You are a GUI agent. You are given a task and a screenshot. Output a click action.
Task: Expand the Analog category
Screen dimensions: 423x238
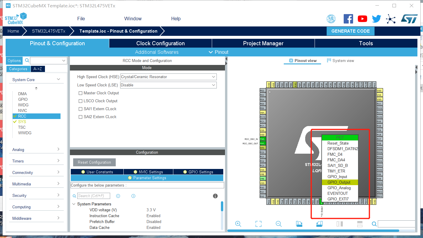pyautogui.click(x=58, y=149)
